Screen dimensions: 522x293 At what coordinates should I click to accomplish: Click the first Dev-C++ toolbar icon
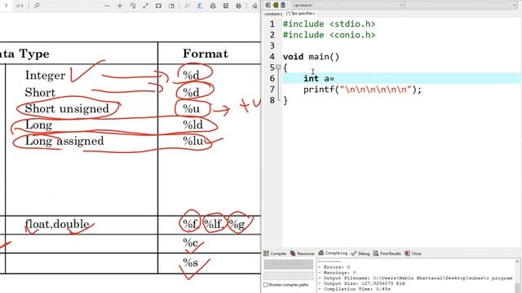pyautogui.click(x=268, y=5)
